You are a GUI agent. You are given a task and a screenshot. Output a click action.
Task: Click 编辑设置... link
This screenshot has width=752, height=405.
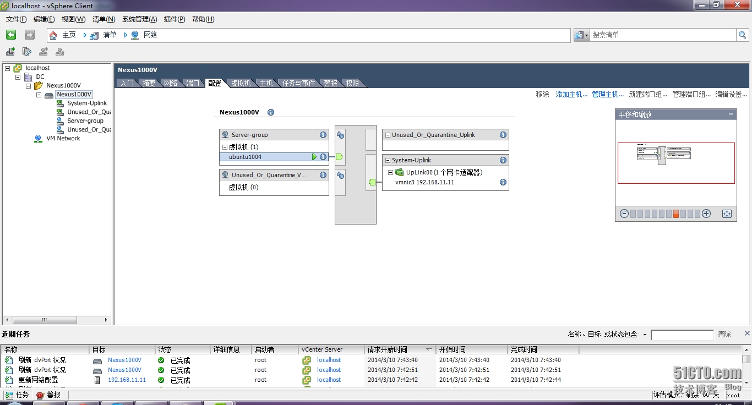point(731,95)
